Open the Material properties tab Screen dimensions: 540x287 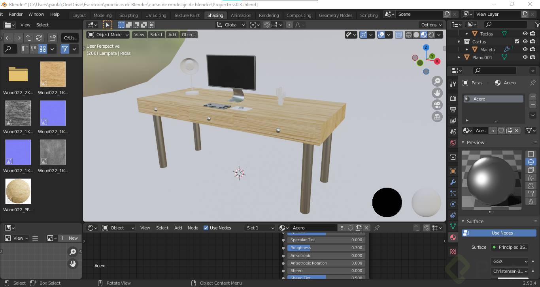click(x=453, y=237)
